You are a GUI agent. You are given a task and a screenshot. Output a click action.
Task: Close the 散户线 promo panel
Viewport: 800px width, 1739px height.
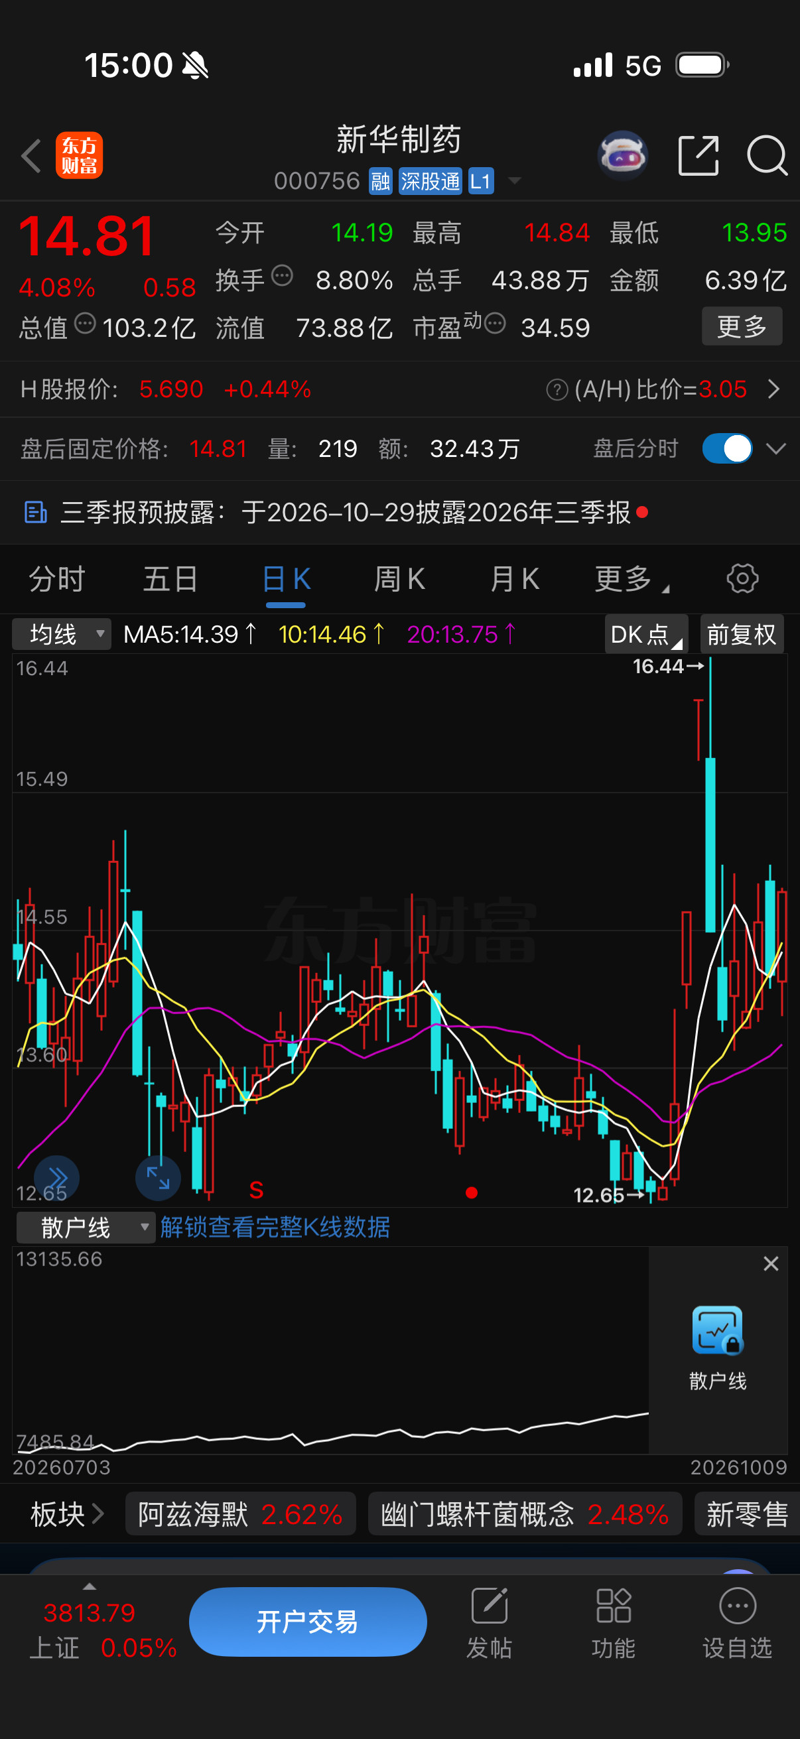[x=771, y=1263]
